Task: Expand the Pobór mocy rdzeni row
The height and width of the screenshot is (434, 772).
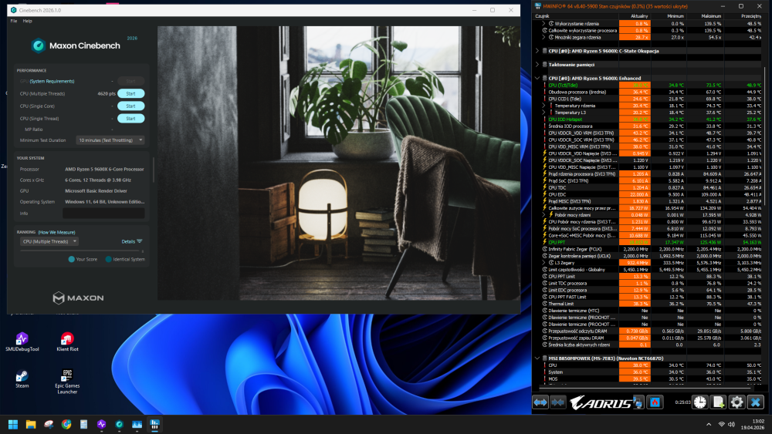Action: pos(544,215)
